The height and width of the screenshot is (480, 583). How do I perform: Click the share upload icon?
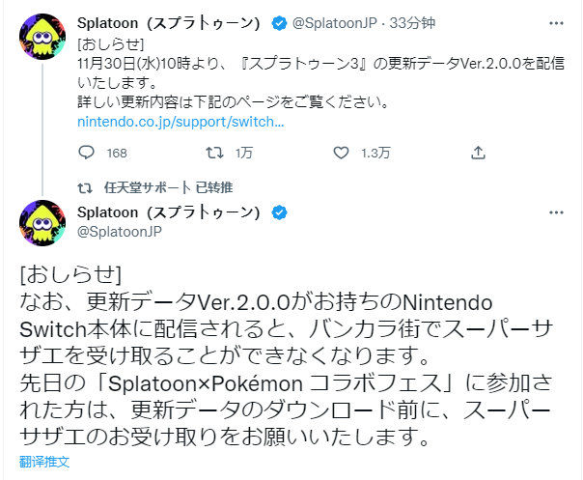tap(478, 153)
